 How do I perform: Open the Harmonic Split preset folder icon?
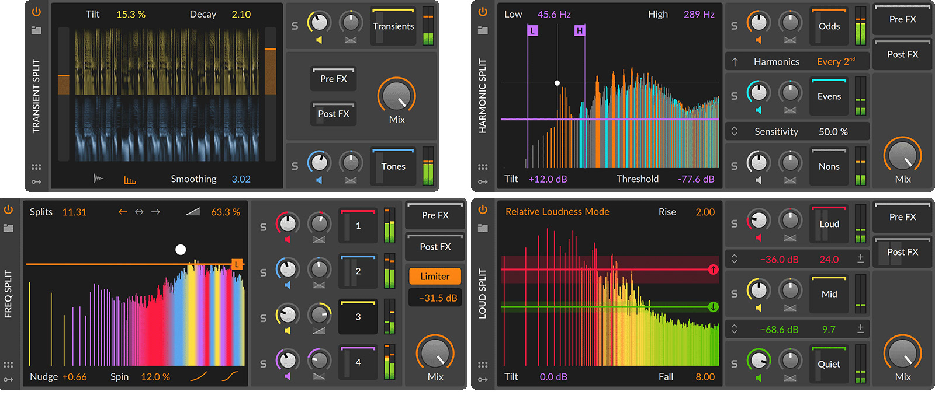483,30
